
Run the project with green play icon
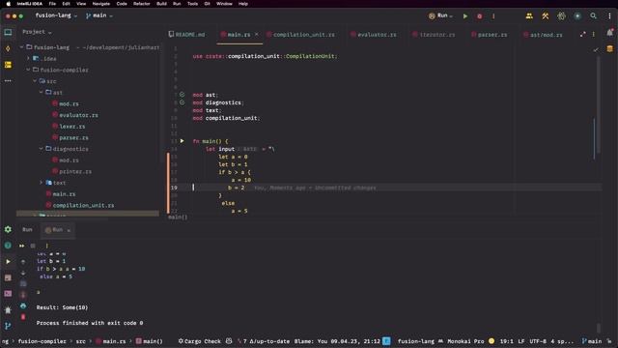coord(465,16)
